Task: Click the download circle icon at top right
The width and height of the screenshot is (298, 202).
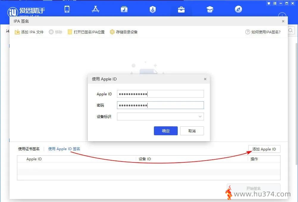Action: [282, 15]
